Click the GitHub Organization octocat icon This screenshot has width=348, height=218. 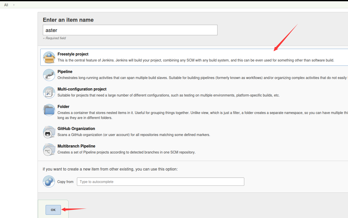coord(49,132)
